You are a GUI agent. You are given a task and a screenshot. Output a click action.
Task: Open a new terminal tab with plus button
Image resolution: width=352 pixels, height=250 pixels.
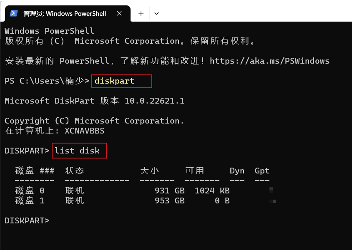[x=141, y=13]
